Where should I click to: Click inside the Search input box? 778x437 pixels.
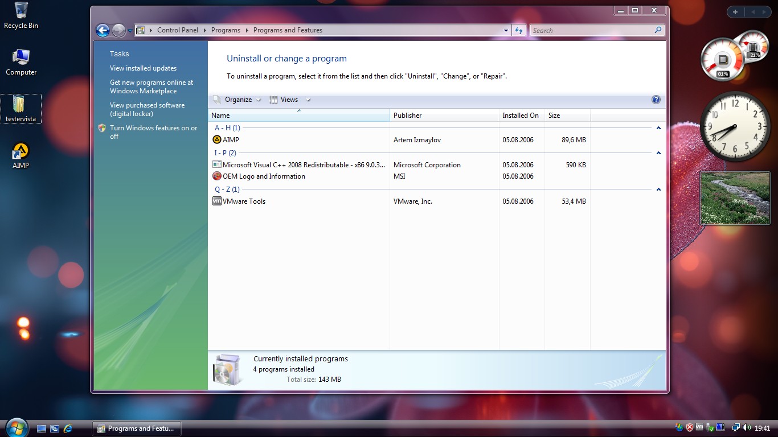(x=591, y=31)
